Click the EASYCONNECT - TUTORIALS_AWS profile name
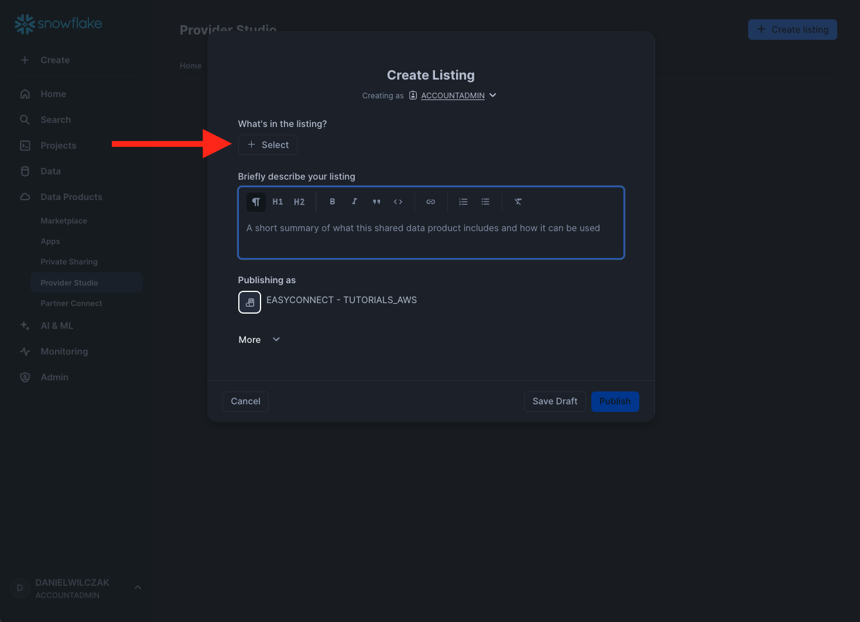 coord(342,300)
